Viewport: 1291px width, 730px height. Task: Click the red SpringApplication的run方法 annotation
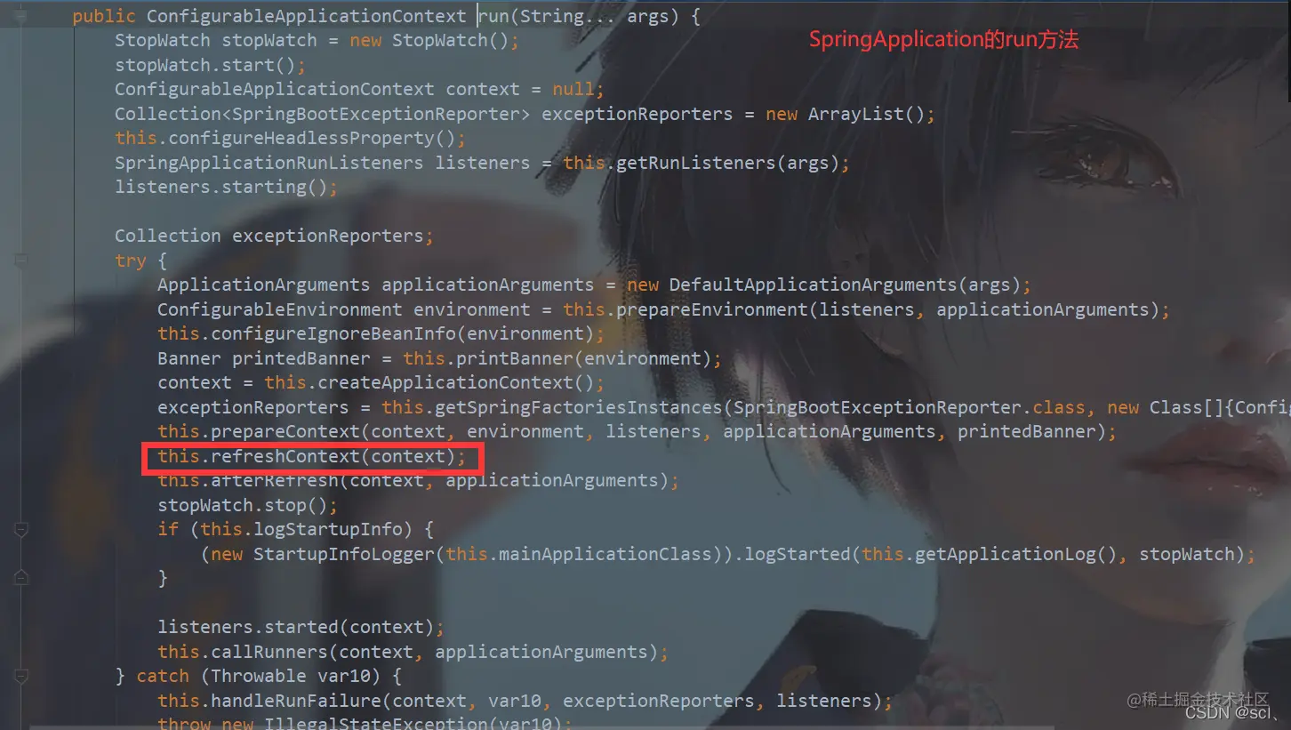[943, 40]
